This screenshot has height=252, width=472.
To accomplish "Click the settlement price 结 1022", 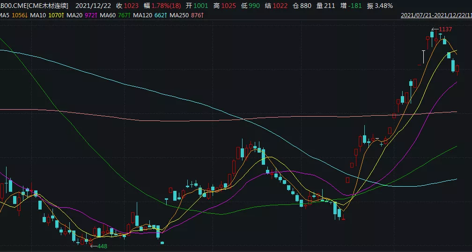I will 276,6.
